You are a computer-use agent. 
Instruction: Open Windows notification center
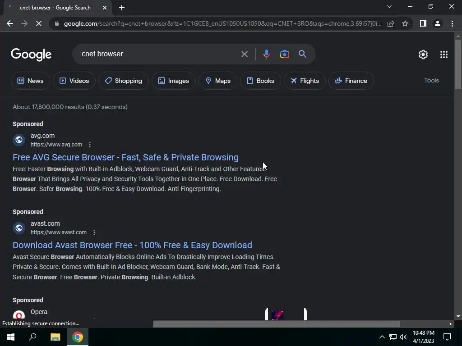[447, 337]
